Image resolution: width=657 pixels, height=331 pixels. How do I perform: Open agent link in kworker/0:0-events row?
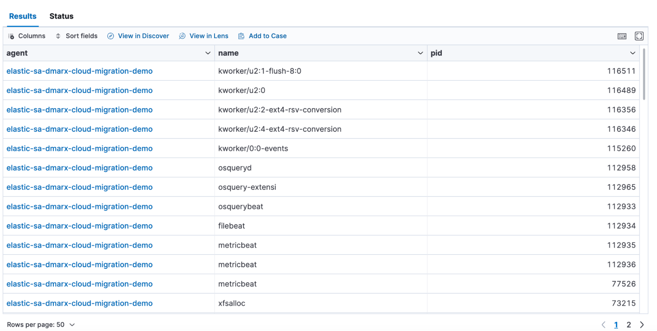click(x=80, y=148)
